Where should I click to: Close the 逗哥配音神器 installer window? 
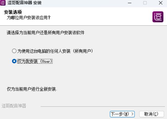161,3
